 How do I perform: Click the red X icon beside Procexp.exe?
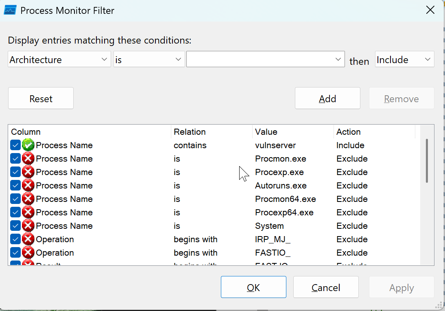(28, 172)
